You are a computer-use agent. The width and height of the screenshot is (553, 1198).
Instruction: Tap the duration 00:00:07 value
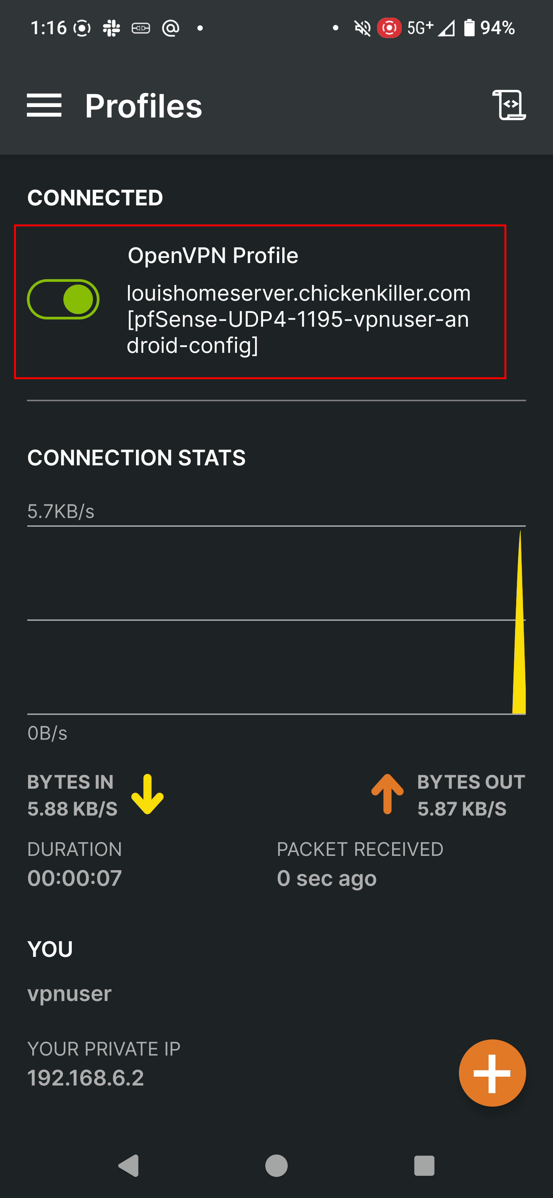(75, 878)
